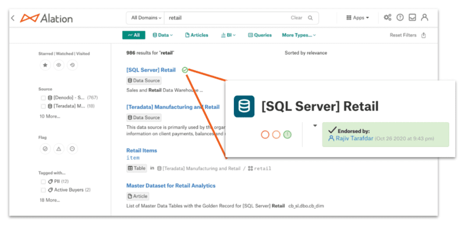Click Data Source badge under [Teradata] Manufacturing
The width and height of the screenshot is (465, 232).
click(x=144, y=117)
